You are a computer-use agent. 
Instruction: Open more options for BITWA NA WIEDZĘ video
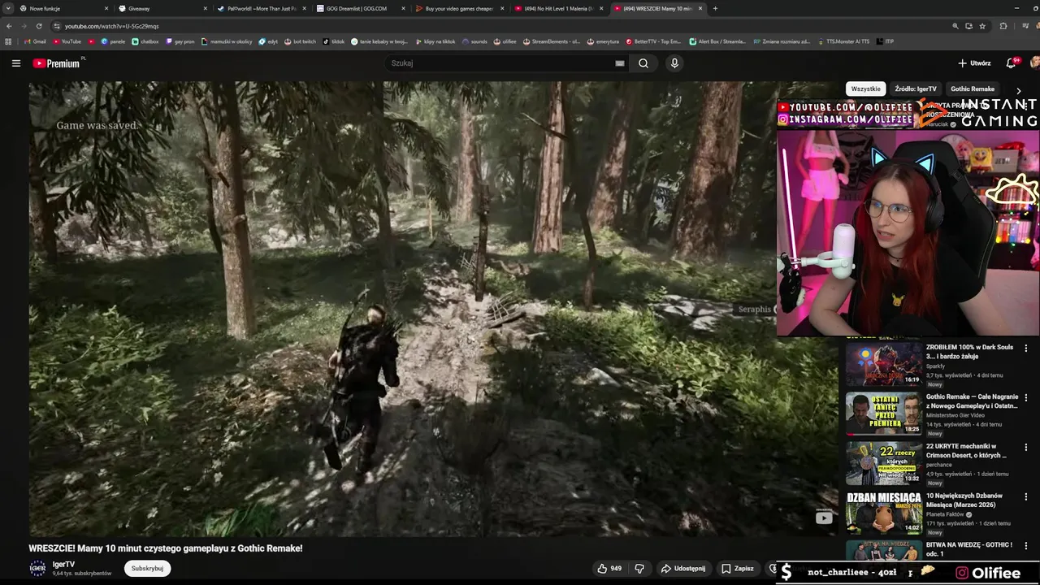coord(1025,545)
